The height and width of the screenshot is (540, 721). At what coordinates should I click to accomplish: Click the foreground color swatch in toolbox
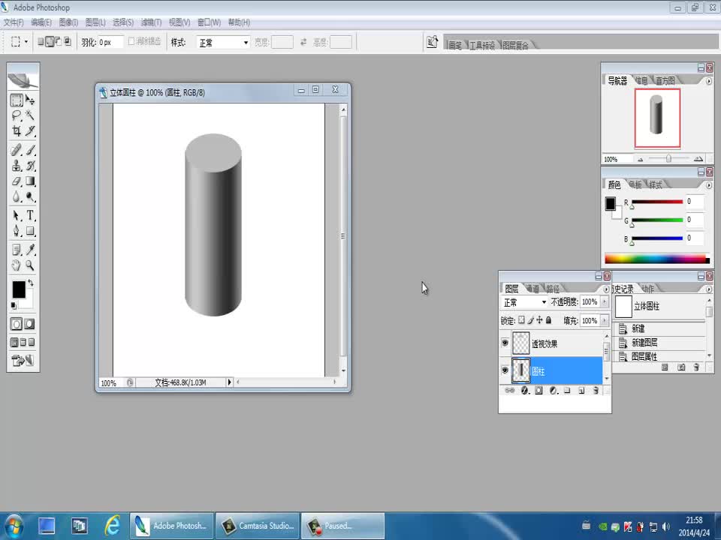point(18,289)
